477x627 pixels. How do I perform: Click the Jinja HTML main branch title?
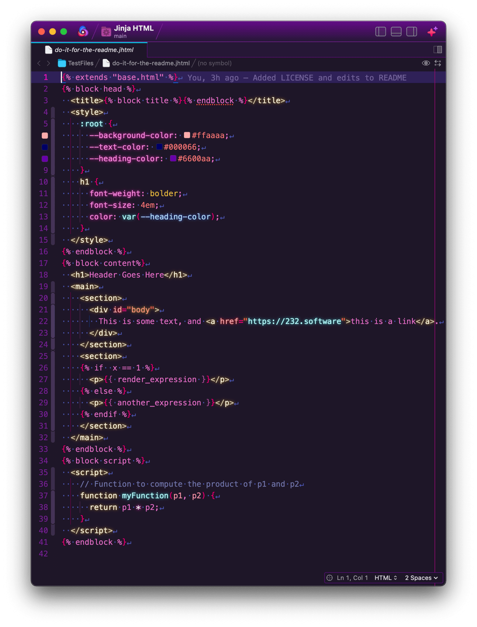(134, 32)
